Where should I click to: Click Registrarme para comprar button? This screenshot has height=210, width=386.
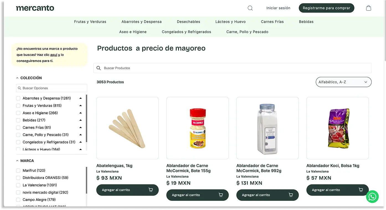326,8
